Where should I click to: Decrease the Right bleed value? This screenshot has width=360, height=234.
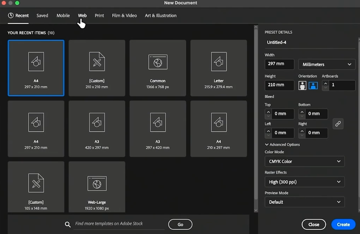coord(302,135)
